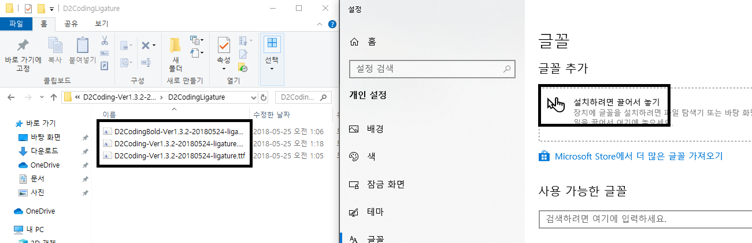Open the 속성 dropdown arrow

(224, 69)
